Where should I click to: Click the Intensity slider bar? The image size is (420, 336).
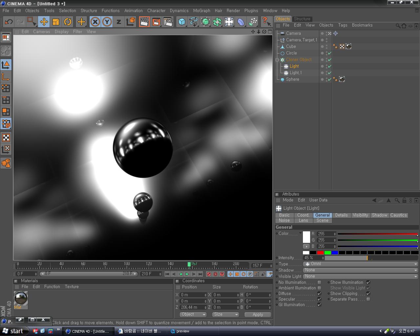pos(371,258)
